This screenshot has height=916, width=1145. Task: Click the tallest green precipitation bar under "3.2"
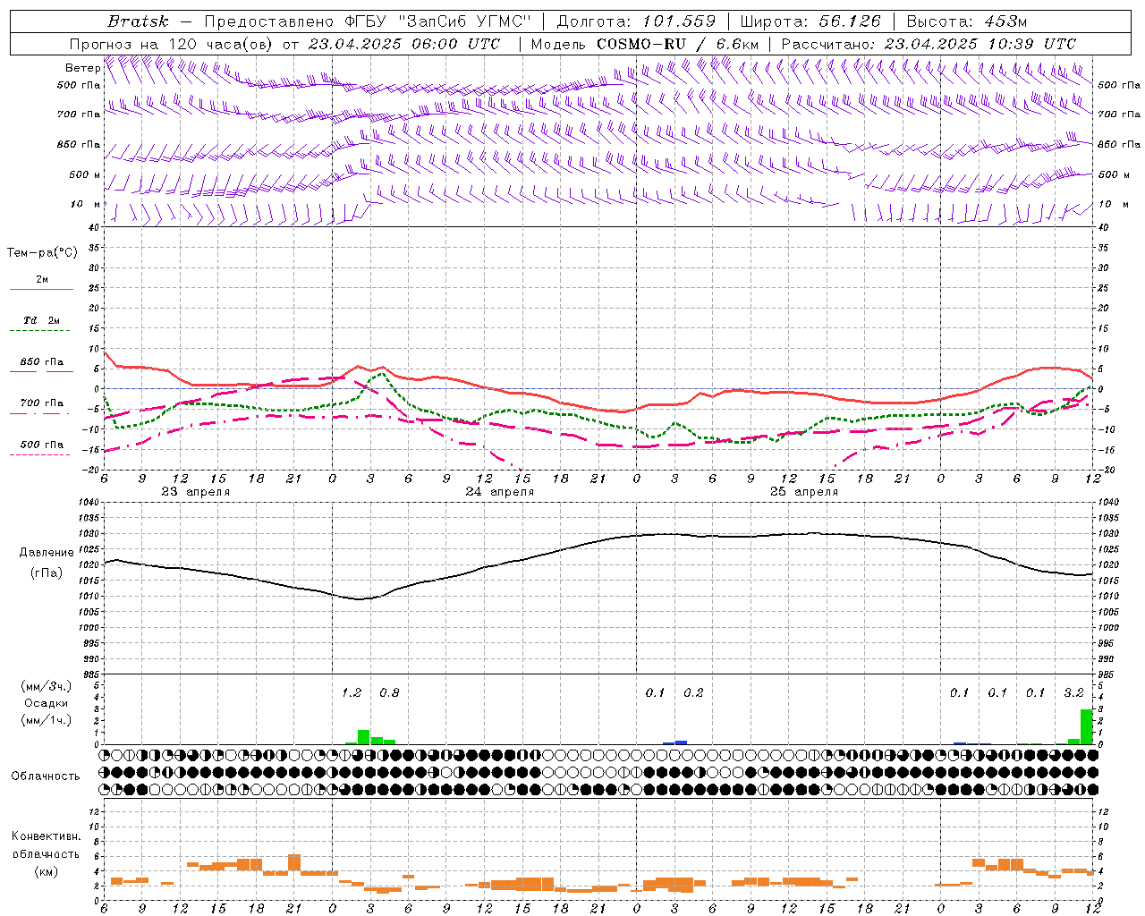click(1086, 726)
